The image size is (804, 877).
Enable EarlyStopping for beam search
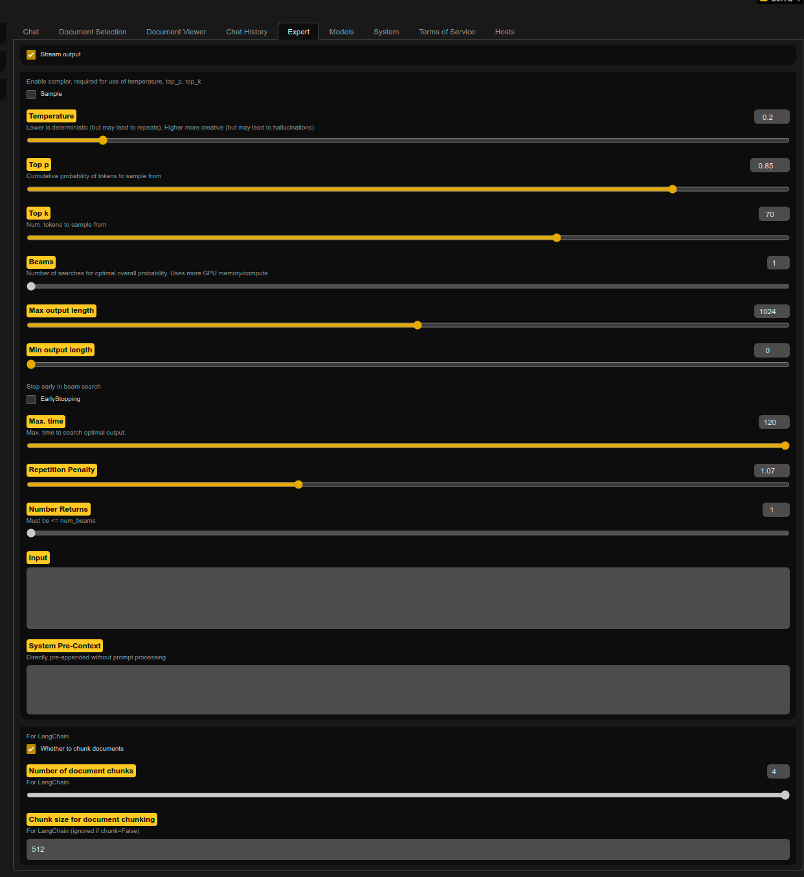pyautogui.click(x=30, y=399)
